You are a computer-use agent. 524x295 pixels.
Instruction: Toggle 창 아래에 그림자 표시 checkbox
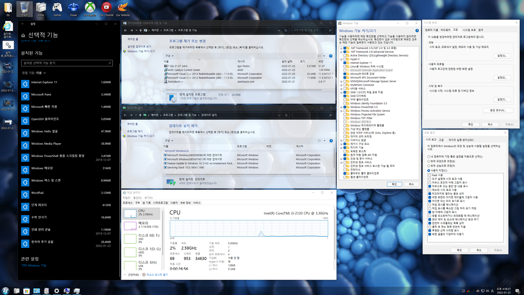pos(430,212)
